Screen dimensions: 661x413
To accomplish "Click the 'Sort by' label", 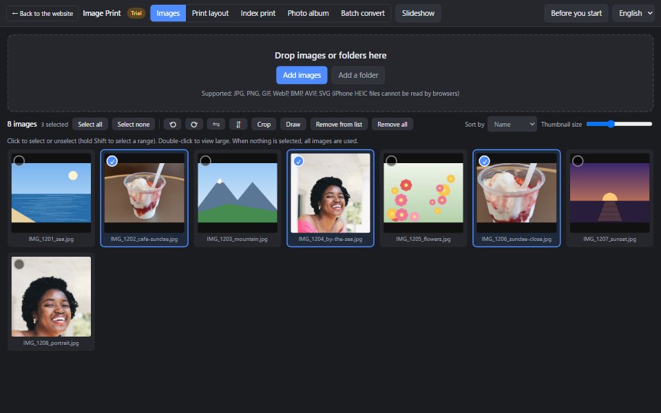I will 474,125.
